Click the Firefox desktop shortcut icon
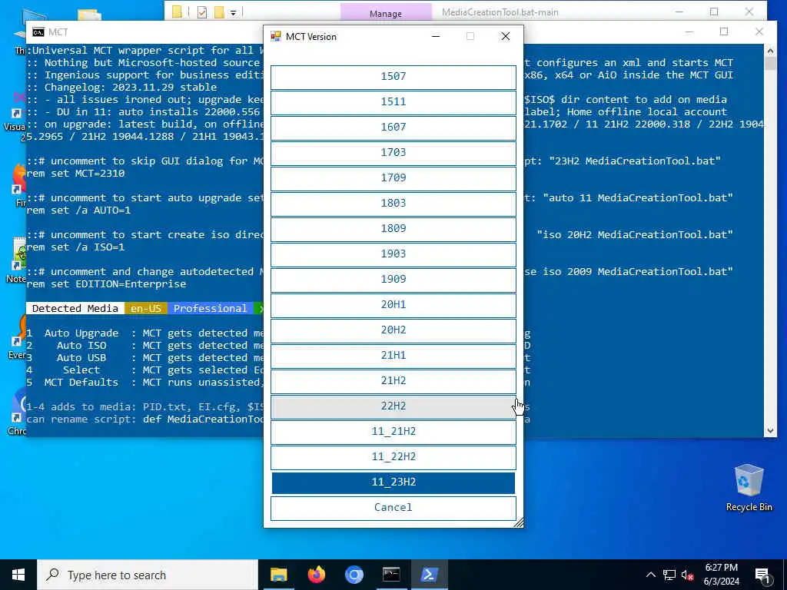The height and width of the screenshot is (590, 787). [x=19, y=179]
